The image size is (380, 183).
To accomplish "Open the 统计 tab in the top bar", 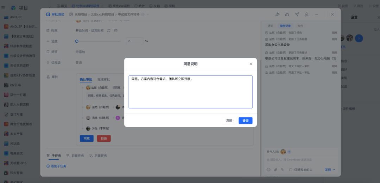I will point(140,6).
